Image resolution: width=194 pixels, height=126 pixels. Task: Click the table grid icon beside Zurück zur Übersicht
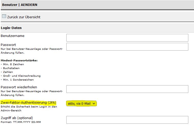4,16
